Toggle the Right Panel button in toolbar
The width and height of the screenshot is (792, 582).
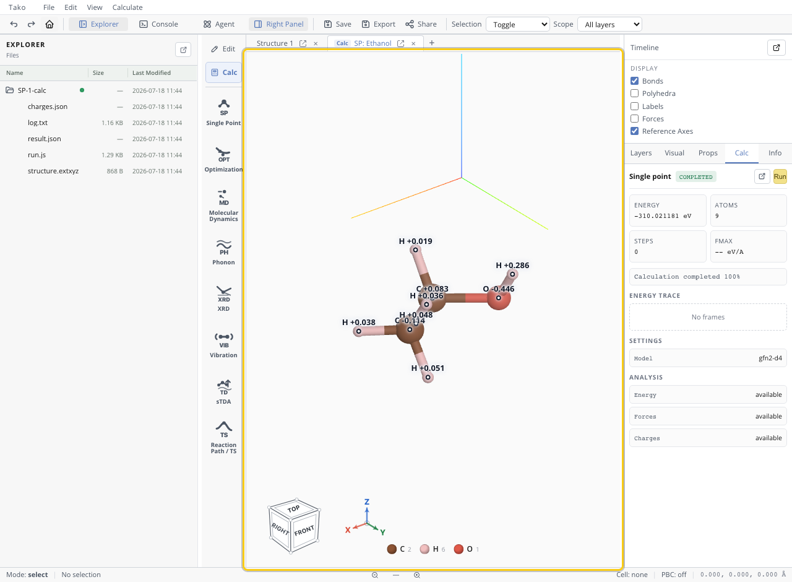coord(278,24)
